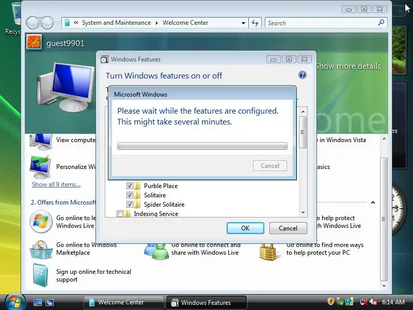Click Show Desktop in Quick Launch
Viewport: 413px width, 310px height.
37,302
